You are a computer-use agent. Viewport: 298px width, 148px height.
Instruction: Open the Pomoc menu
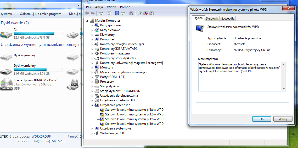click(x=125, y=7)
